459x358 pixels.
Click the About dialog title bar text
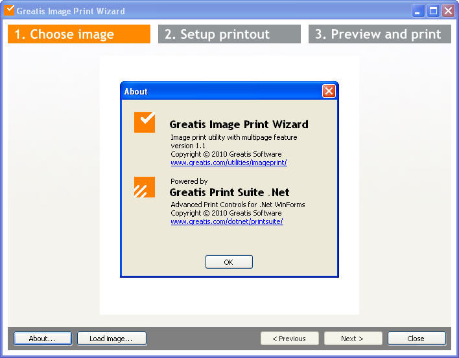(136, 91)
